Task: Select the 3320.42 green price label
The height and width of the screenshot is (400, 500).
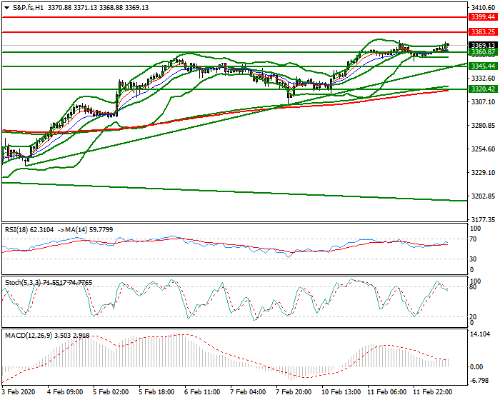Action: tap(483, 89)
